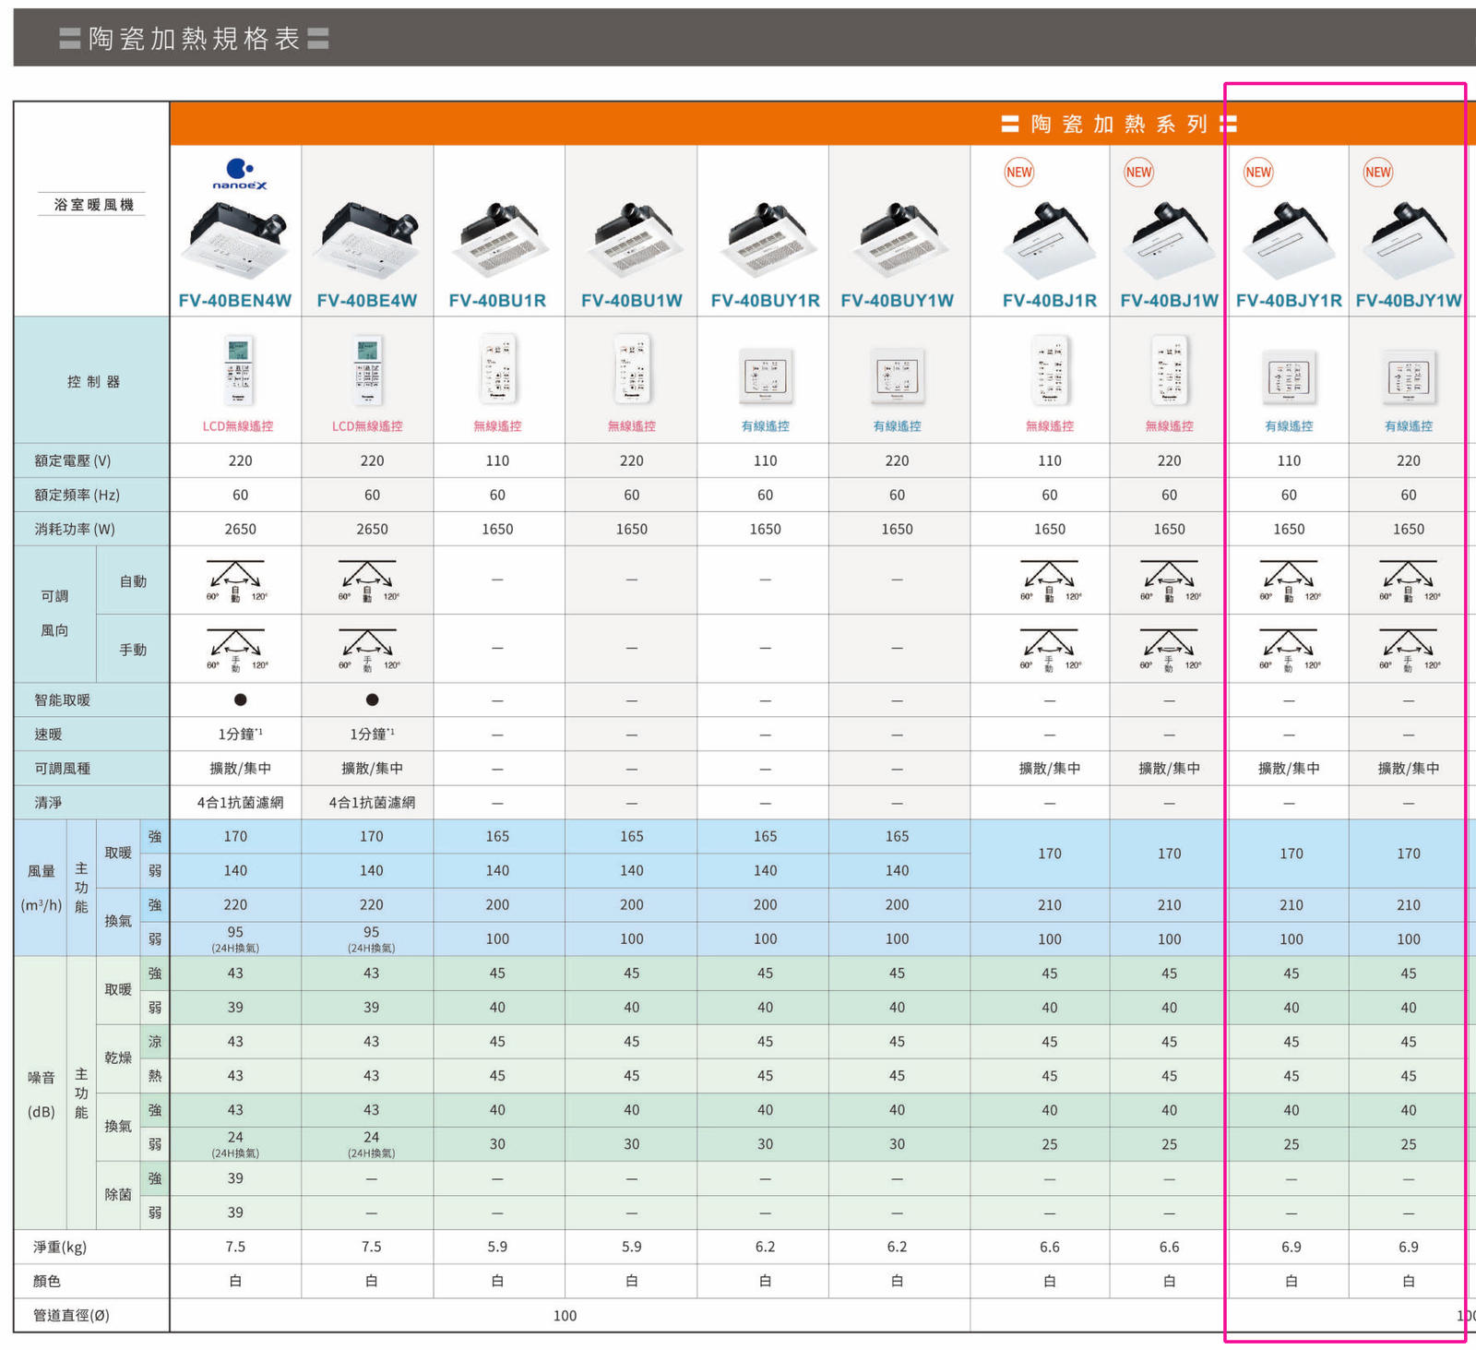Click the wired controller image for FV-40BUY1W
This screenshot has width=1476, height=1350.
click(898, 376)
